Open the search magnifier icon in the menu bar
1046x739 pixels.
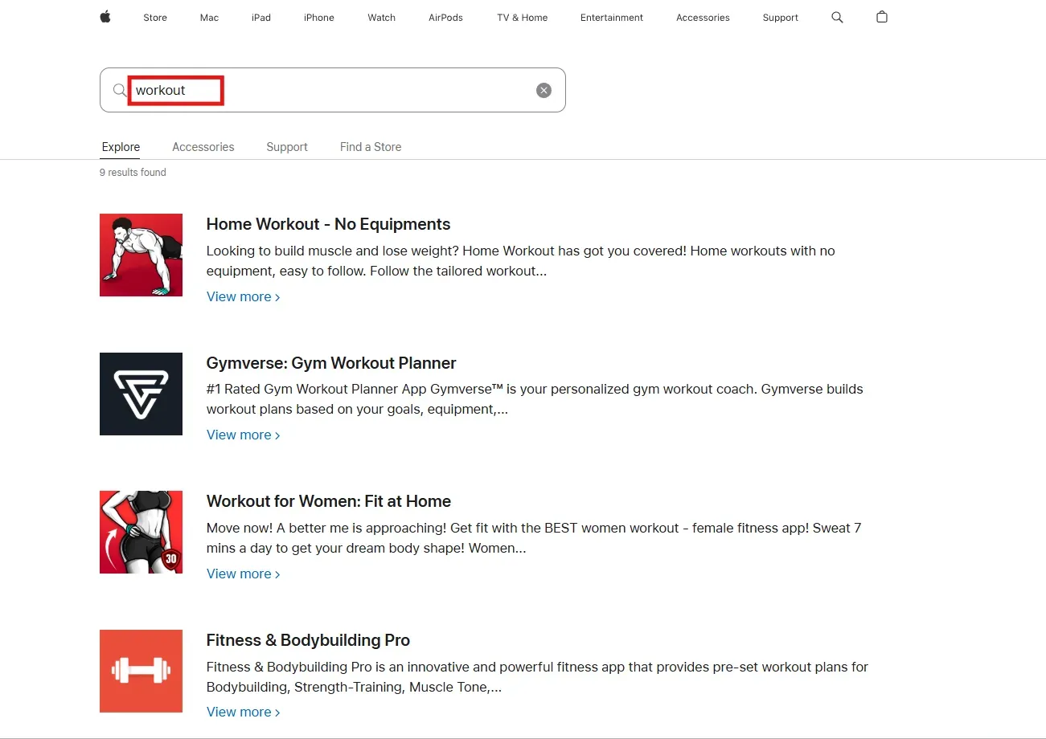(x=837, y=17)
